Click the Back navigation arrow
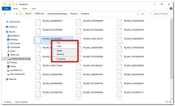The height and width of the screenshot is (106, 175). coord(5,14)
